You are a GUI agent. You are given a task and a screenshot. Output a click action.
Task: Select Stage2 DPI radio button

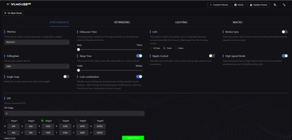[x=25, y=121]
